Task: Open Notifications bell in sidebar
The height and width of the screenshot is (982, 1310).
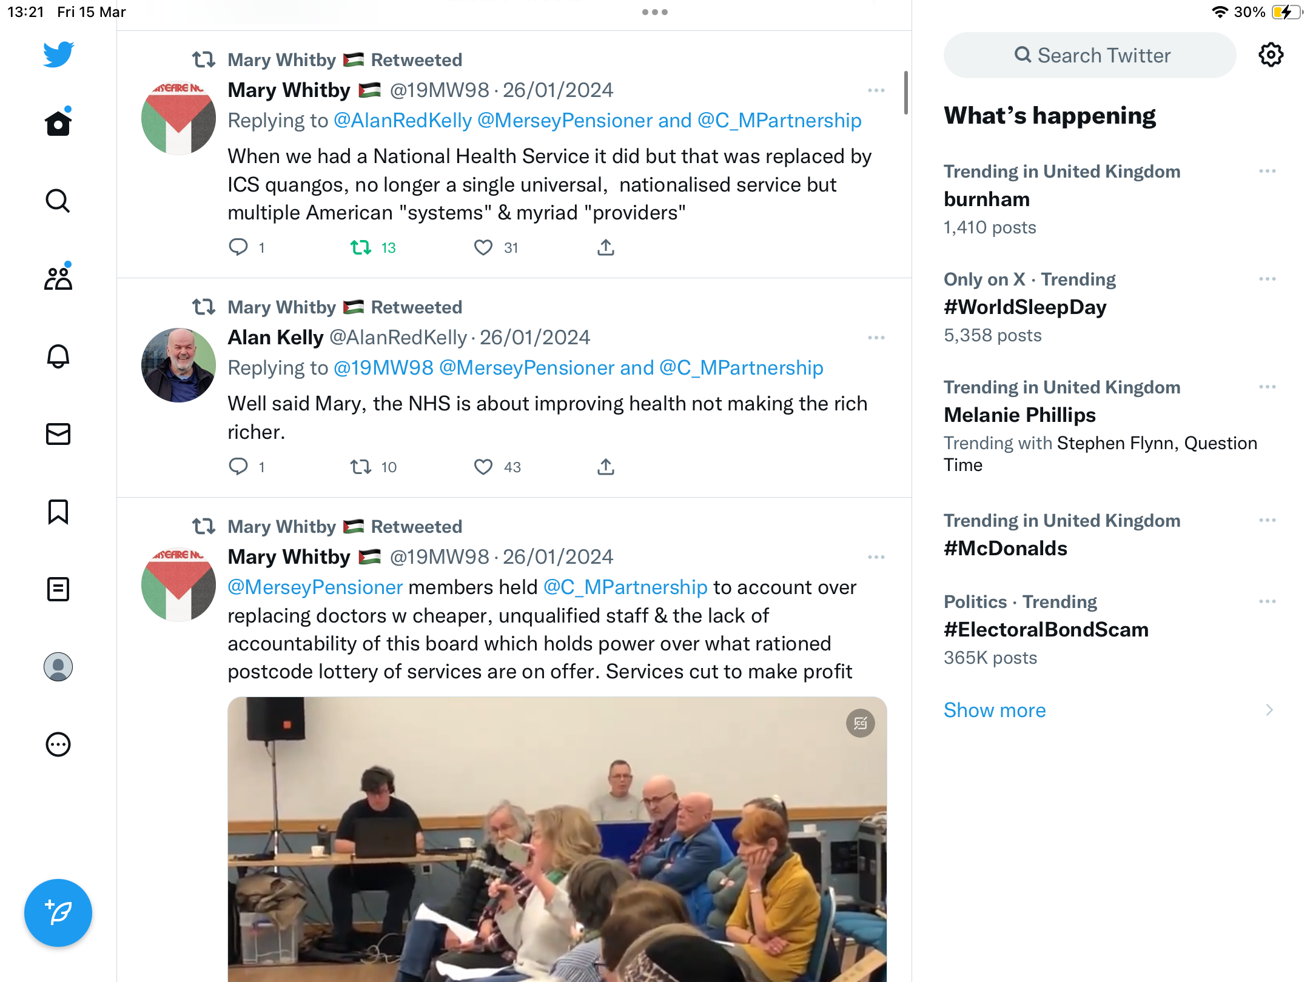Action: [58, 356]
